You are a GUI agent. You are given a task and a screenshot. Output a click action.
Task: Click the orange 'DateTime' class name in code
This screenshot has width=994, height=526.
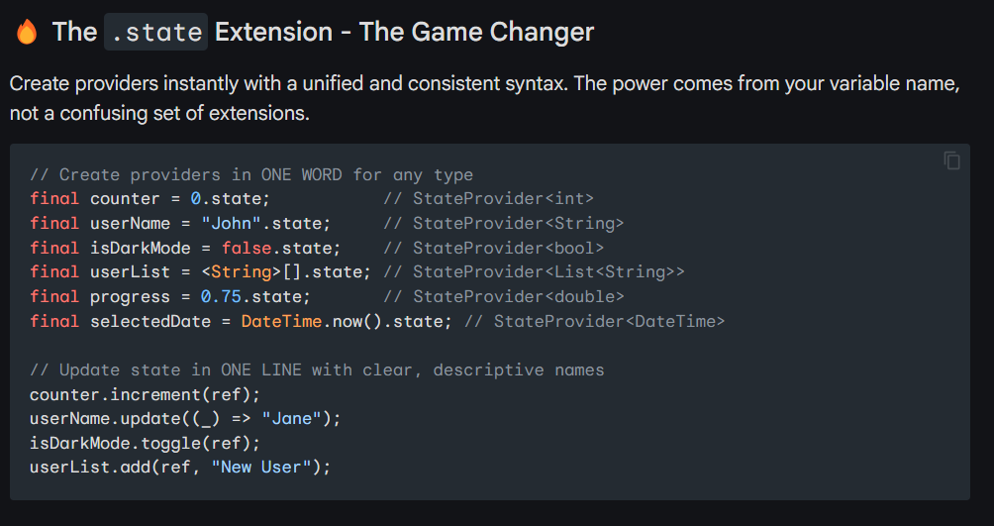(x=281, y=321)
